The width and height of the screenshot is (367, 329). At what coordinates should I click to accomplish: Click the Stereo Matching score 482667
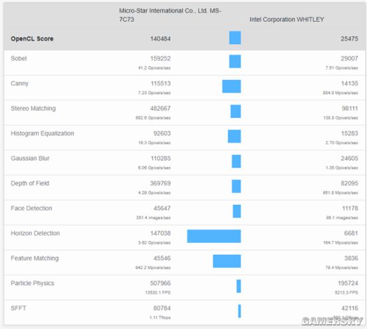(160, 108)
